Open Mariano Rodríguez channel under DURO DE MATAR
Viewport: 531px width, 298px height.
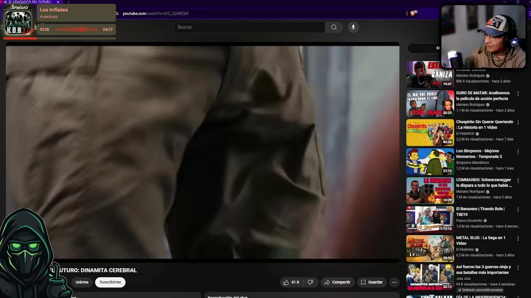point(470,105)
